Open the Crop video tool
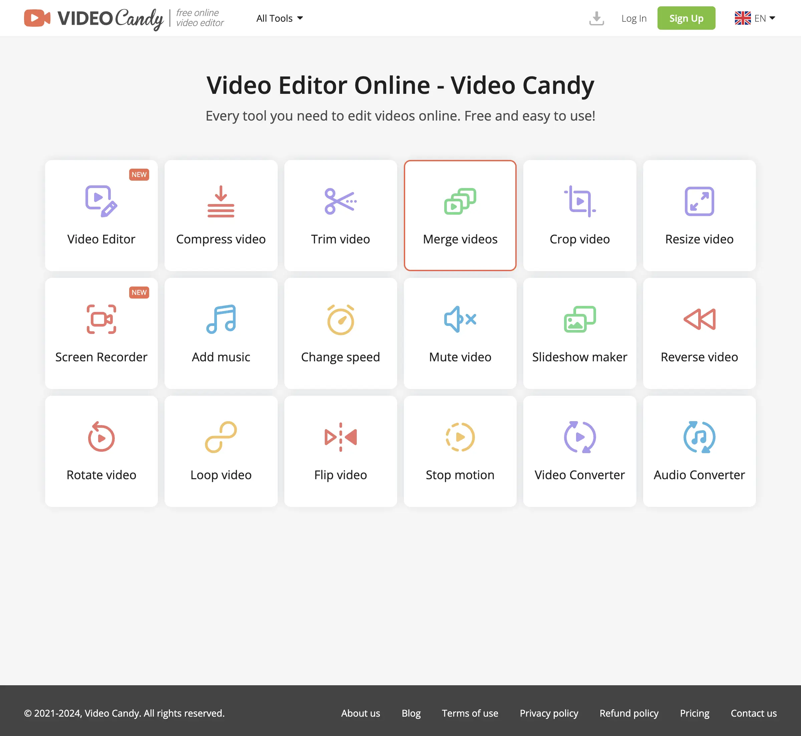Image resolution: width=801 pixels, height=736 pixels. pos(579,215)
